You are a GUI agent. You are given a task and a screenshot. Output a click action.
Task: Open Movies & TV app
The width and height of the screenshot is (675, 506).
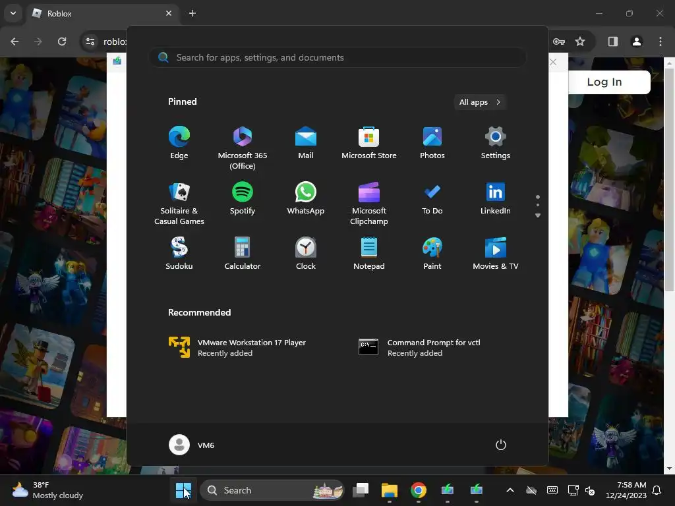[x=496, y=254]
